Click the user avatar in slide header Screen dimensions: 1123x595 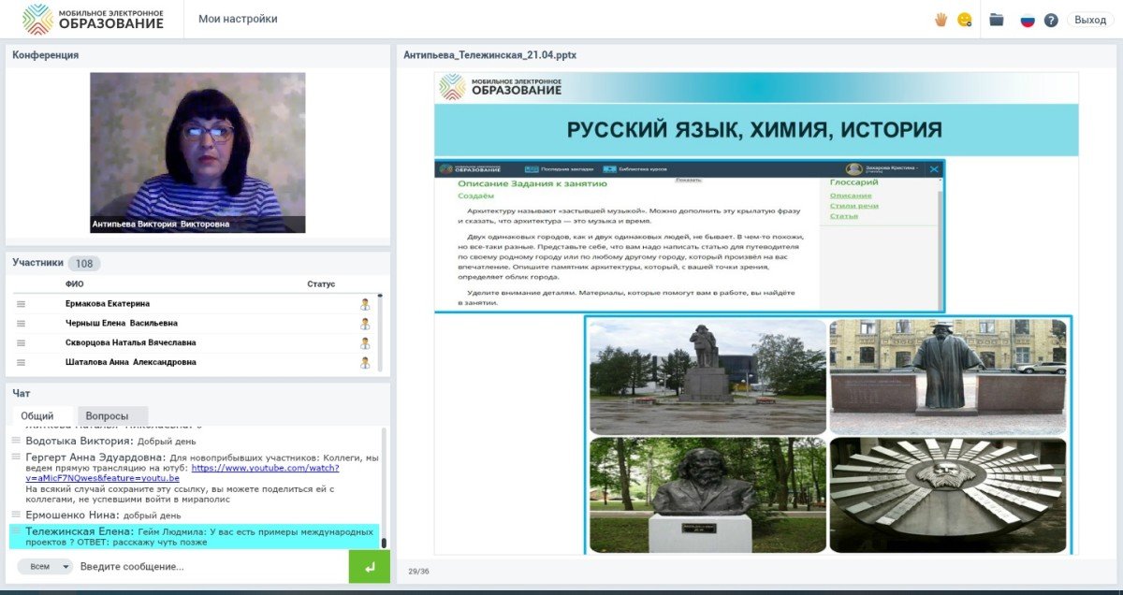pyautogui.click(x=853, y=169)
